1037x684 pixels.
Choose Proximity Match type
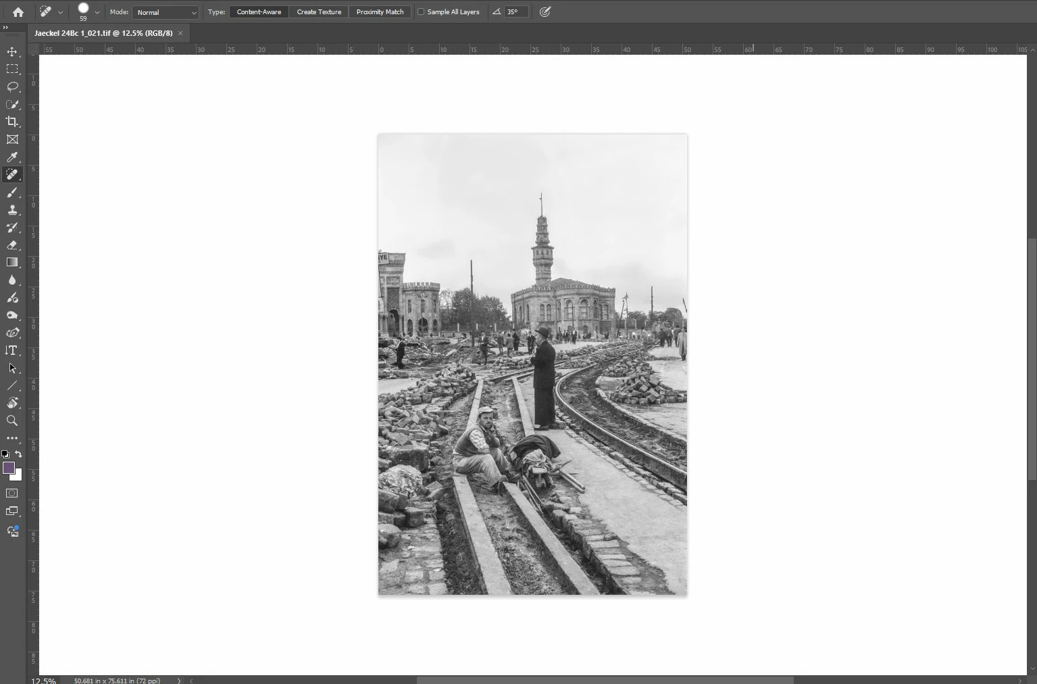pyautogui.click(x=380, y=12)
